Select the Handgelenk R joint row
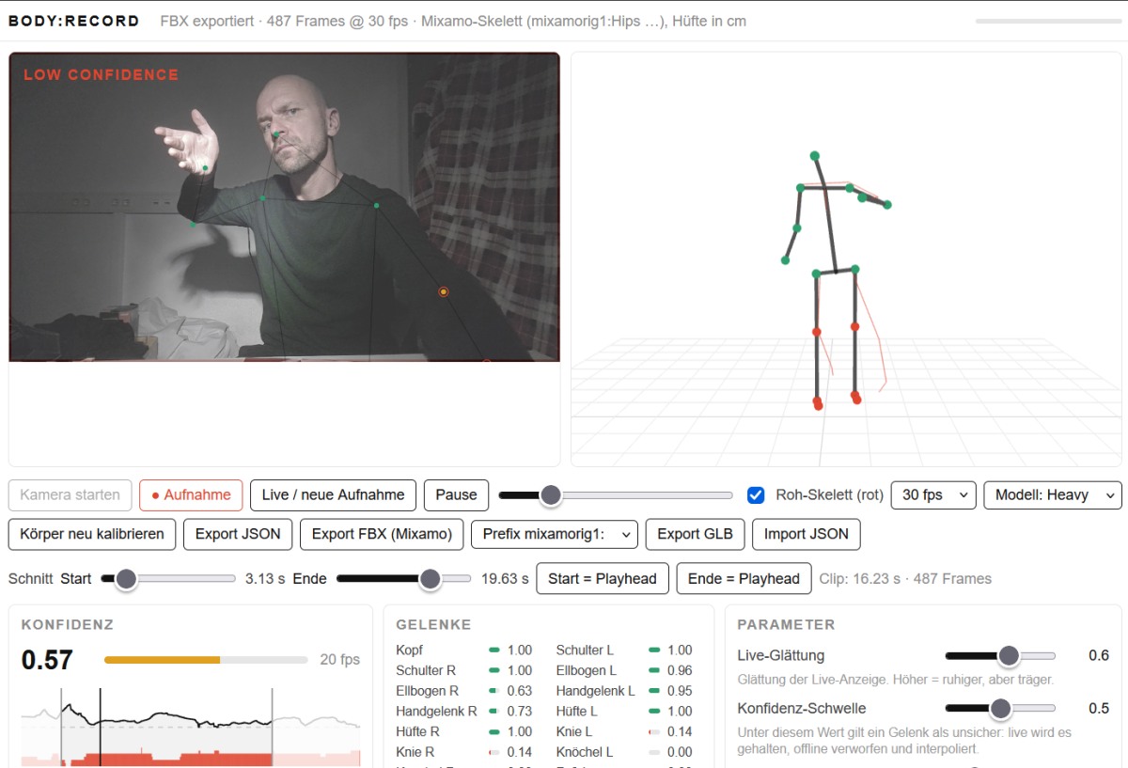Viewport: 1128px width, 768px height. 464,712
